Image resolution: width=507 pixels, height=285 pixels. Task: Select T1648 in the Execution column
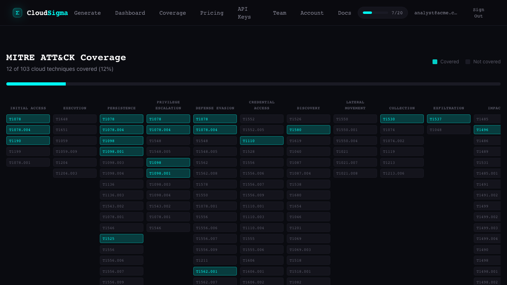(75, 119)
